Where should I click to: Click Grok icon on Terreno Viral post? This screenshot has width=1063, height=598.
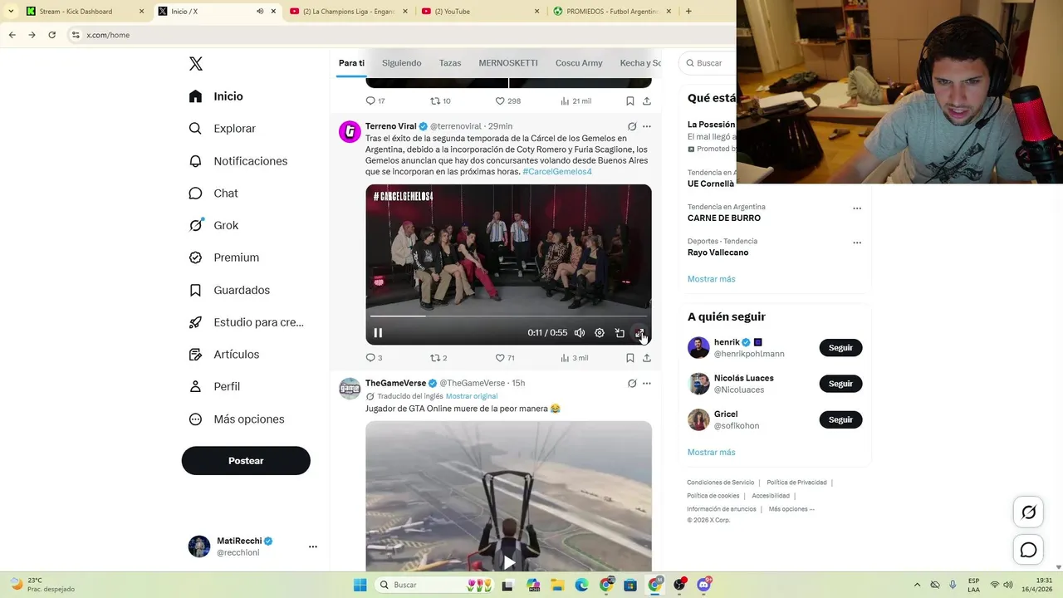point(632,127)
